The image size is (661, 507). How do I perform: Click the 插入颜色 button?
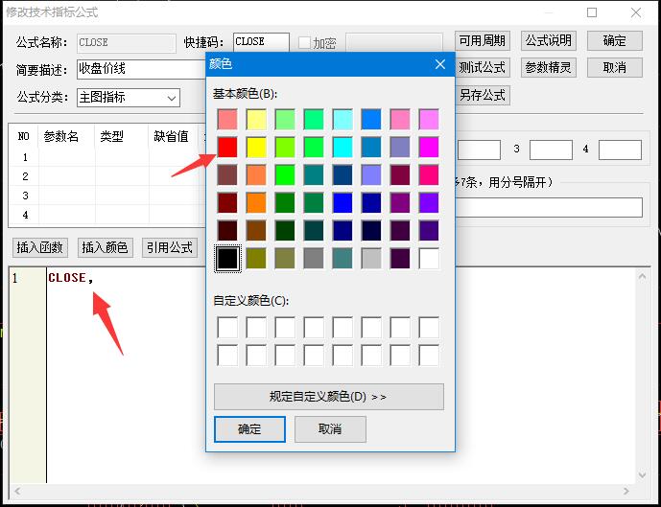pos(105,247)
